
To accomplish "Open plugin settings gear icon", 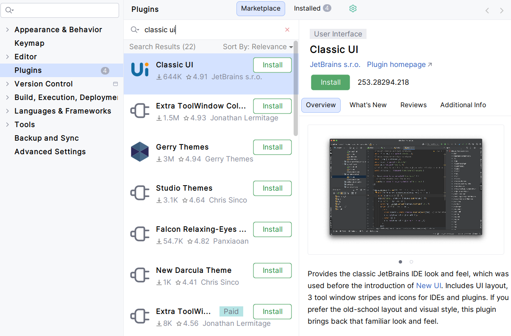I will coord(353,8).
